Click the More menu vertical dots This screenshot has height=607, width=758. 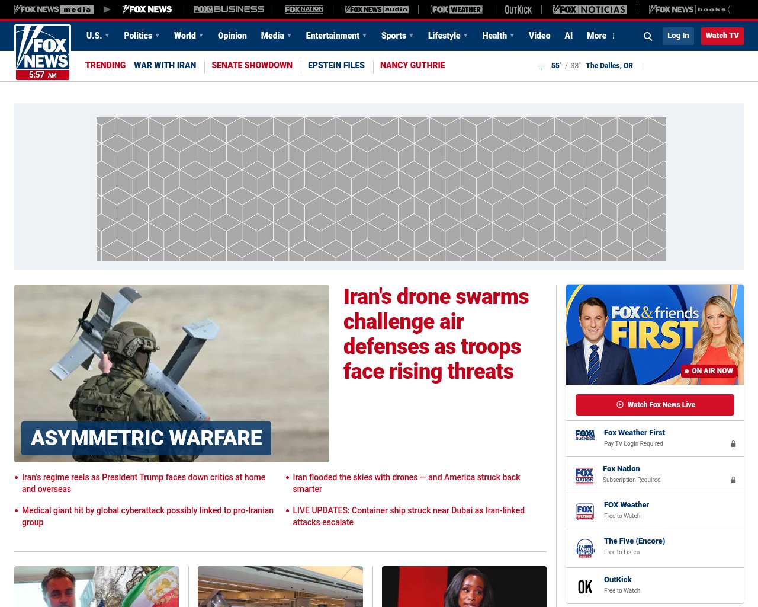[614, 36]
